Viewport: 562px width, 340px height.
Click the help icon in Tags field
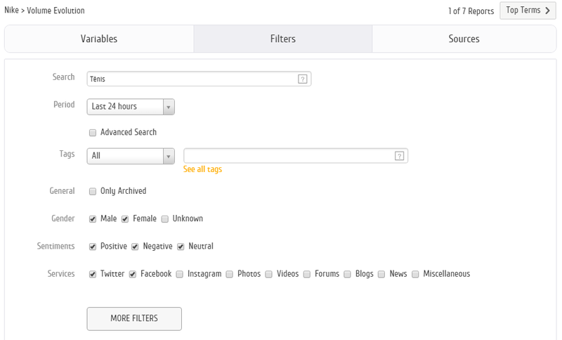pyautogui.click(x=399, y=156)
